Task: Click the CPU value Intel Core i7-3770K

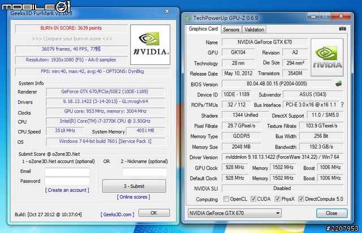Action: (106, 121)
